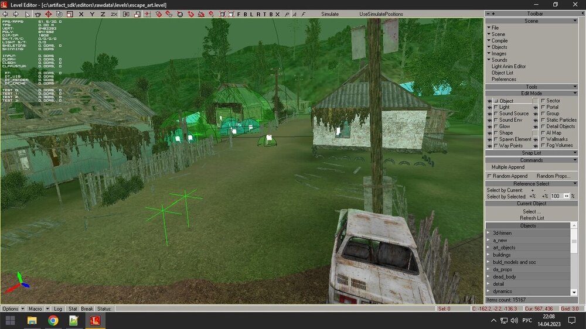Open the notification center icon

coord(572,320)
